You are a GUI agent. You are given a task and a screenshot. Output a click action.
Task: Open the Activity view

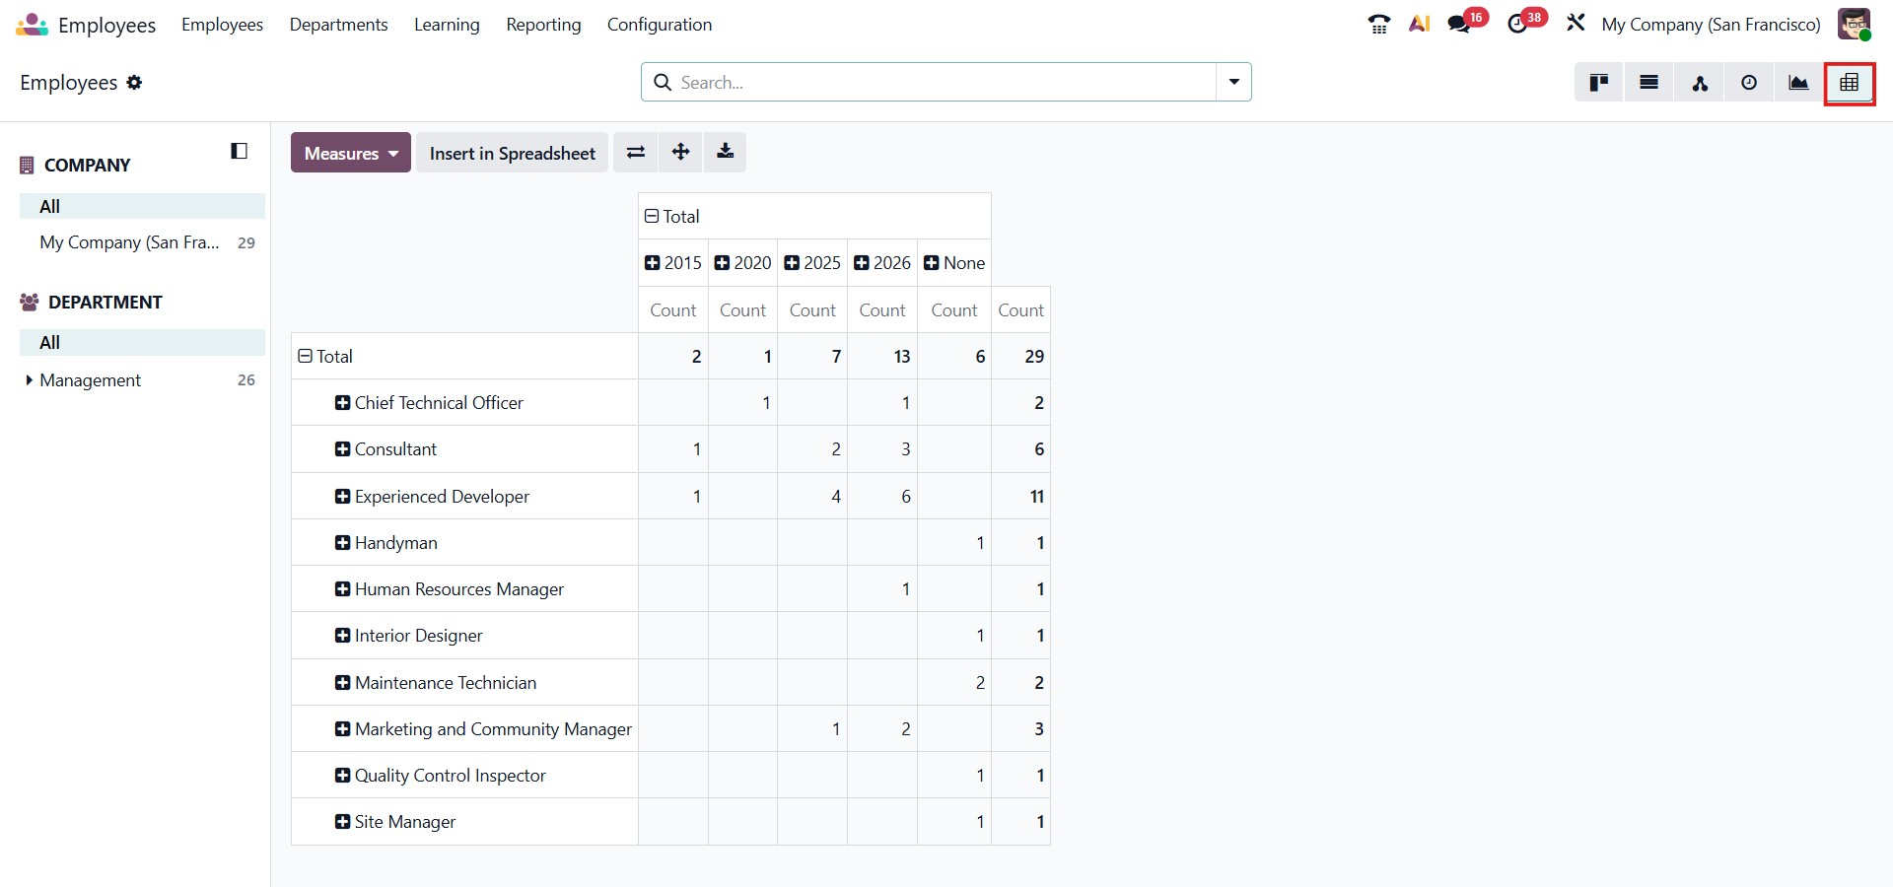(1749, 83)
